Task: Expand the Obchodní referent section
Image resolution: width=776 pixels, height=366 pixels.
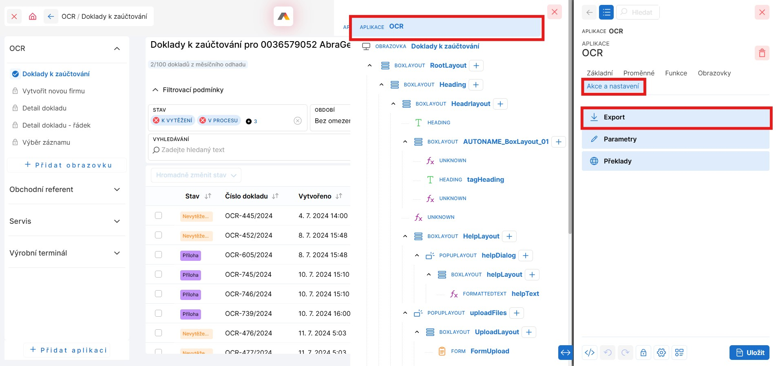Action: tap(117, 190)
